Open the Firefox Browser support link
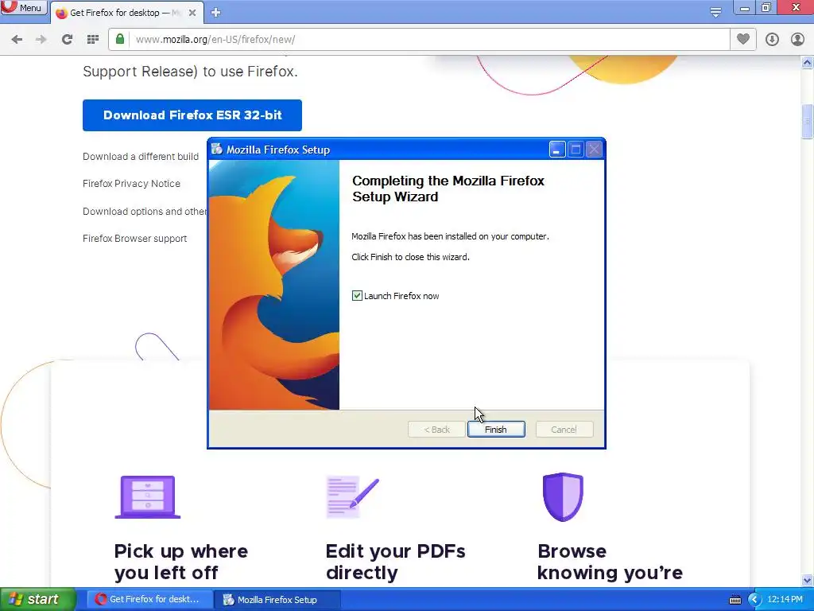Image resolution: width=814 pixels, height=611 pixels. 134,239
